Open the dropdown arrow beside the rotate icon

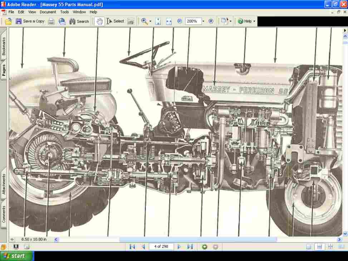tap(230, 21)
